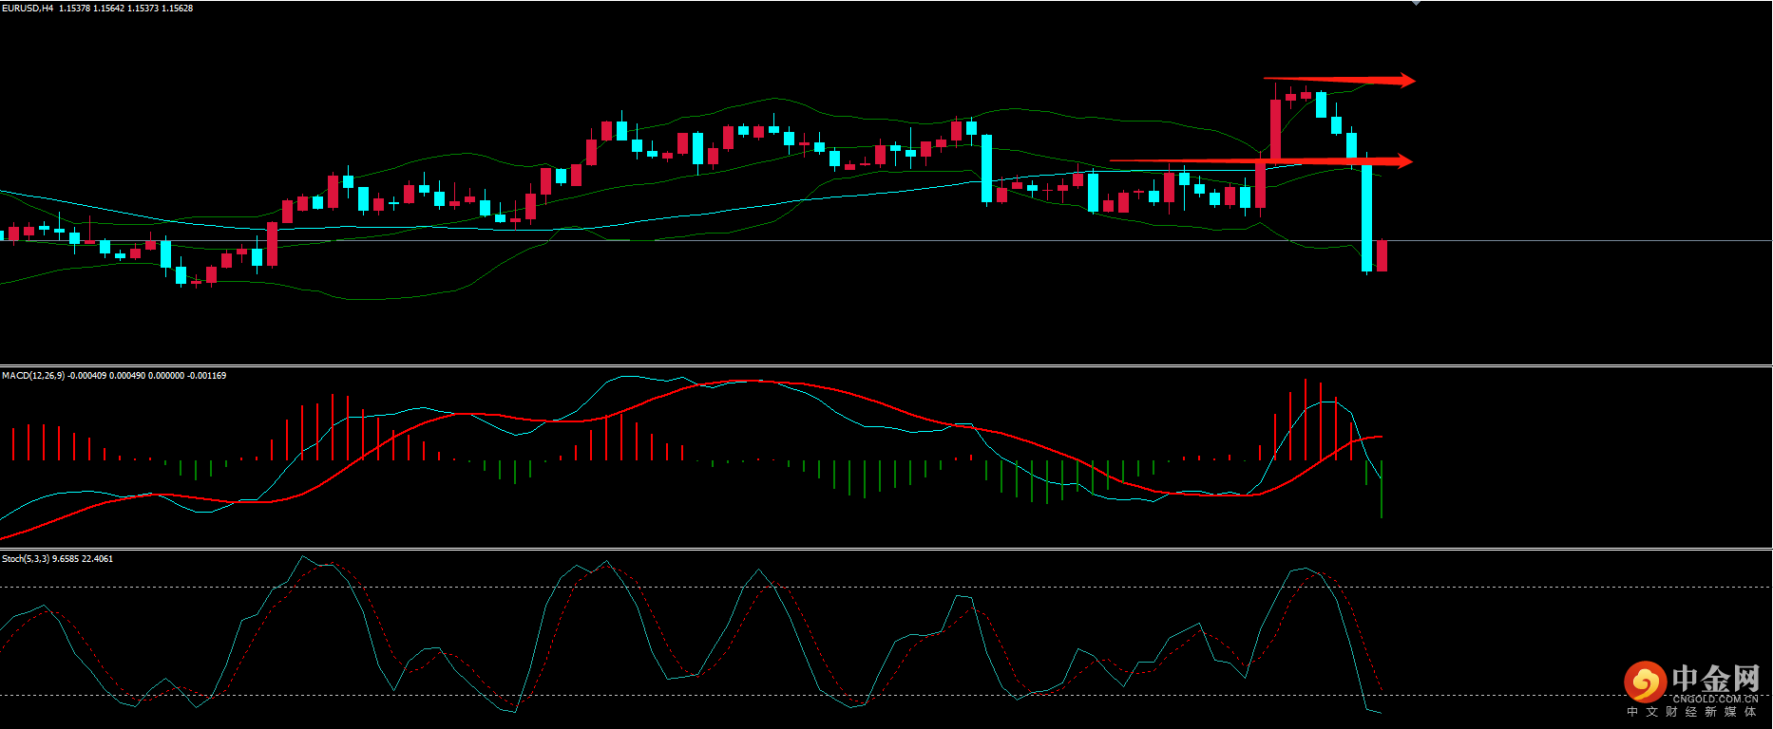Image resolution: width=1773 pixels, height=729 pixels.
Task: Select the price value "1.15378"
Action: point(73,9)
